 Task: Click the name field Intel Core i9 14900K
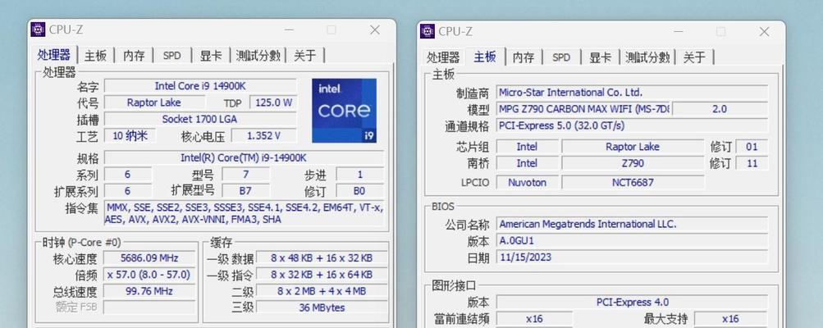pyautogui.click(x=200, y=86)
